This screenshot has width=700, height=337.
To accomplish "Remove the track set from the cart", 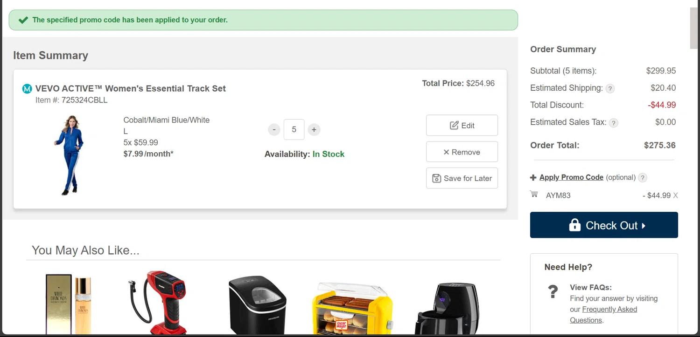I will click(462, 152).
